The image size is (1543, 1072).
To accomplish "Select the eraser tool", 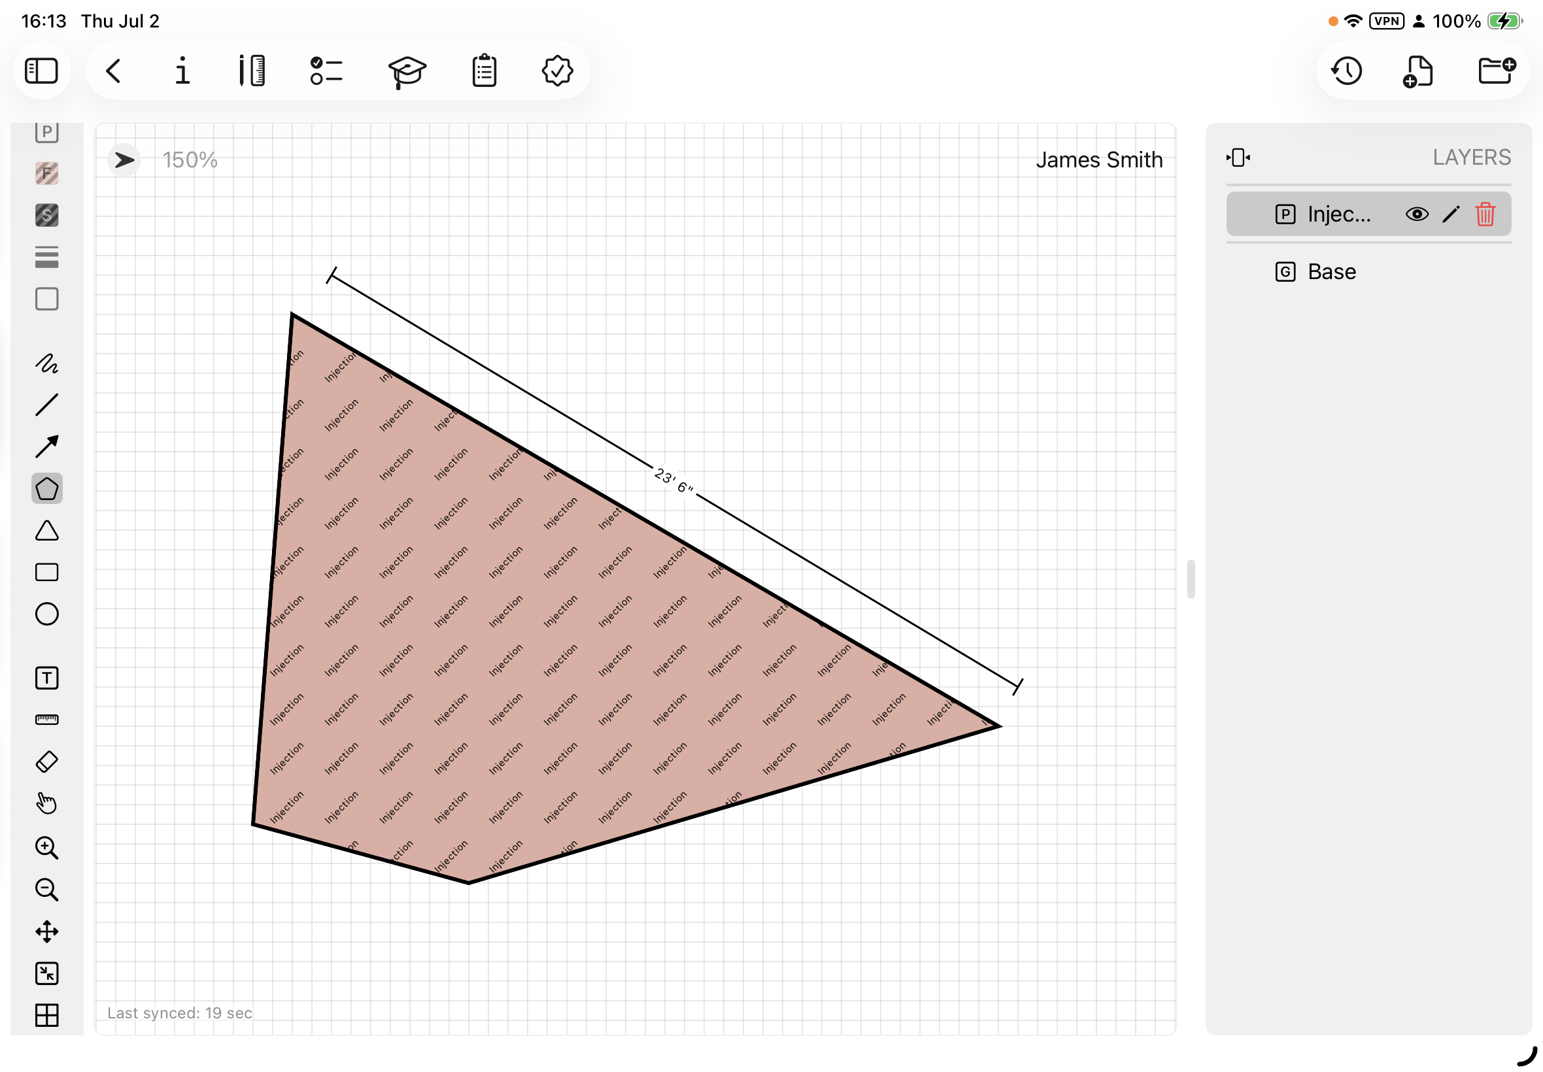I will point(47,762).
